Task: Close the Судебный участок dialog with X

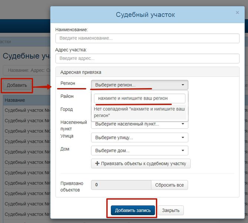Action: (x=237, y=13)
